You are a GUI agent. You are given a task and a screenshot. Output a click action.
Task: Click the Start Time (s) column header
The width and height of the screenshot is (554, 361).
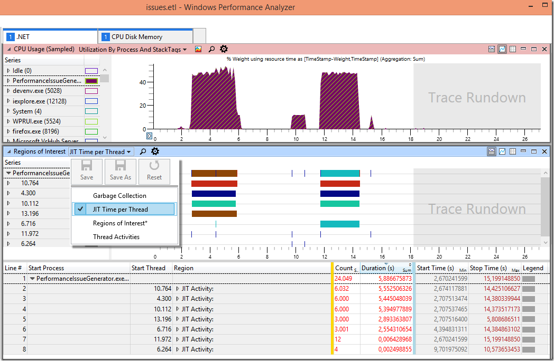point(441,268)
